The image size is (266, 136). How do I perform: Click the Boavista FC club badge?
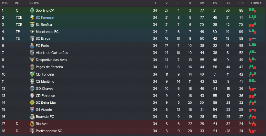coord(32,117)
